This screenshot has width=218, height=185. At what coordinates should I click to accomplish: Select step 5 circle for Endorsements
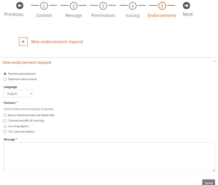pyautogui.click(x=162, y=6)
